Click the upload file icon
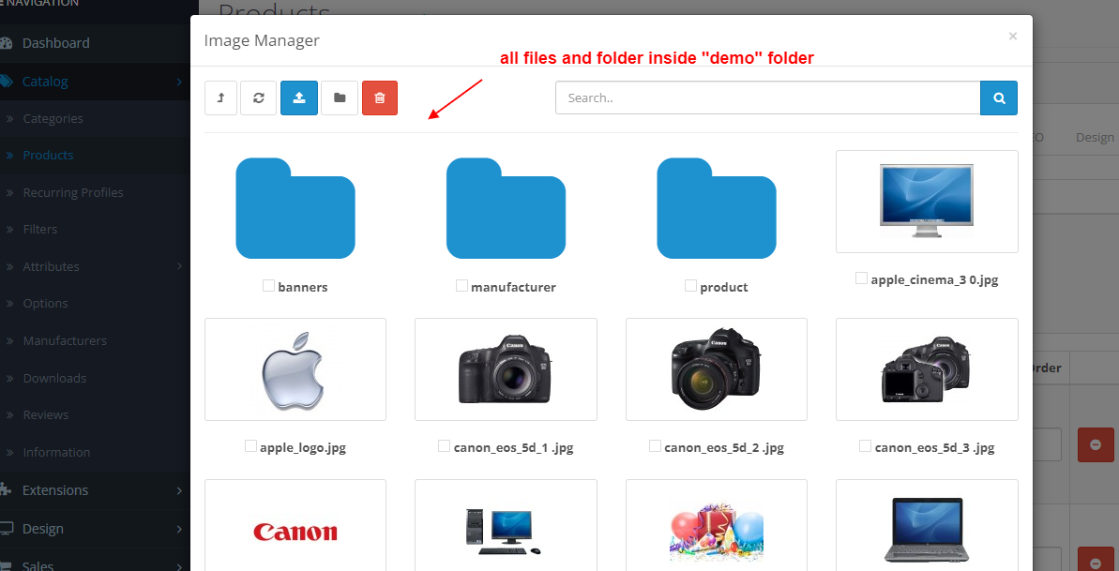1119x571 pixels. [x=298, y=98]
